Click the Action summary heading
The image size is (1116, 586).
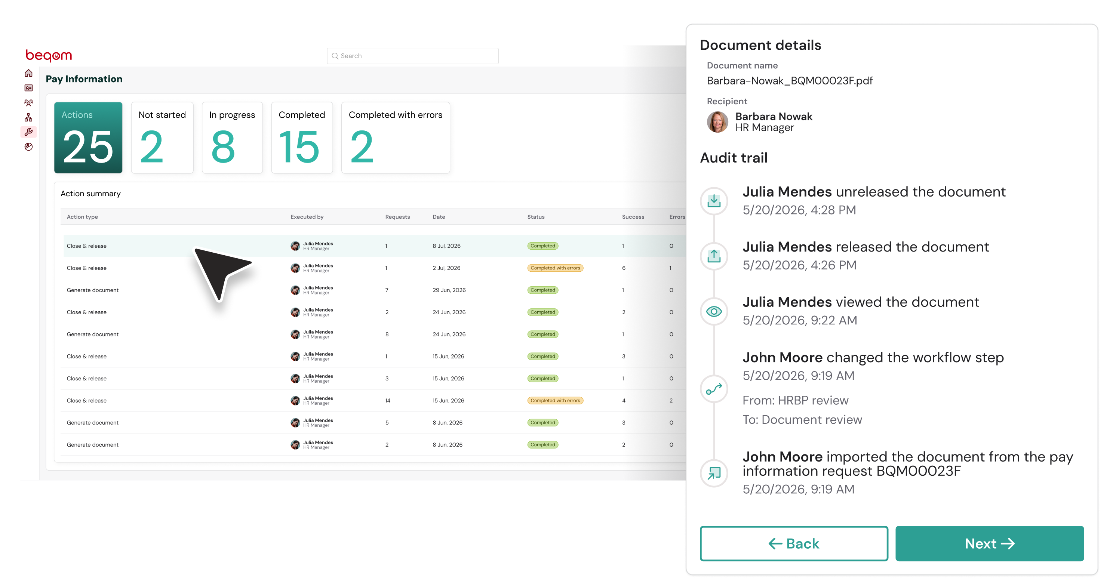click(90, 194)
